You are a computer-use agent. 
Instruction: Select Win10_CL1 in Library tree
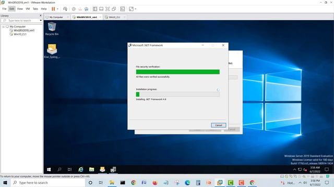[20, 34]
